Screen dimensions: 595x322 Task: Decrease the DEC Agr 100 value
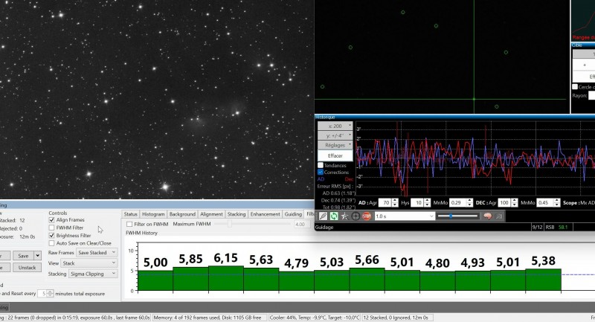(514, 205)
